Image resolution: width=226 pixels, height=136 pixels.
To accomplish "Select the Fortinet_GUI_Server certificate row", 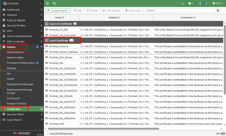I will tap(61, 57).
